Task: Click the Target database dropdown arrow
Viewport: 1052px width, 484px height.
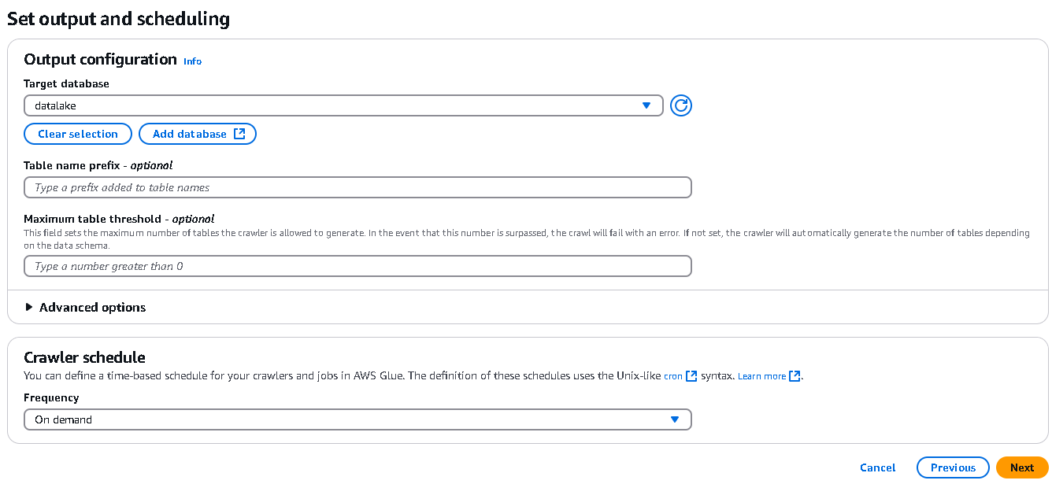Action: 646,105
